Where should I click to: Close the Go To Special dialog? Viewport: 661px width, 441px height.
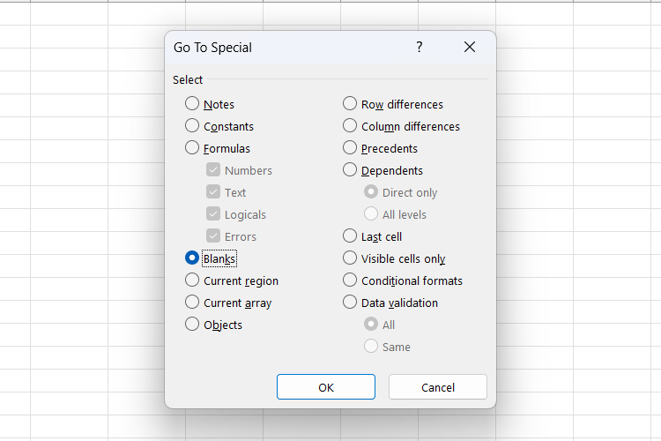tap(470, 47)
